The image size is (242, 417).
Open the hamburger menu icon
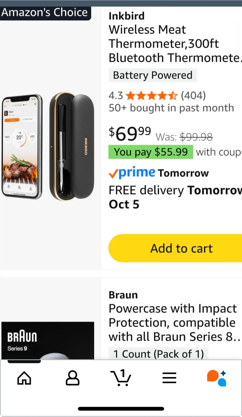coord(169,378)
